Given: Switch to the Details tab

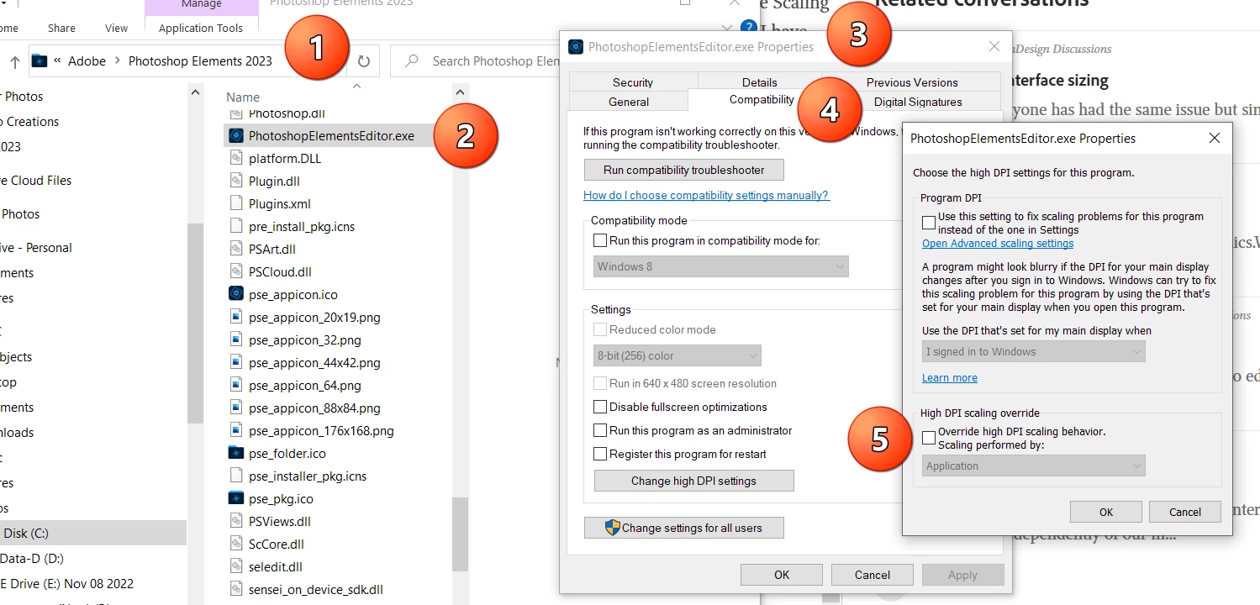Looking at the screenshot, I should point(760,82).
